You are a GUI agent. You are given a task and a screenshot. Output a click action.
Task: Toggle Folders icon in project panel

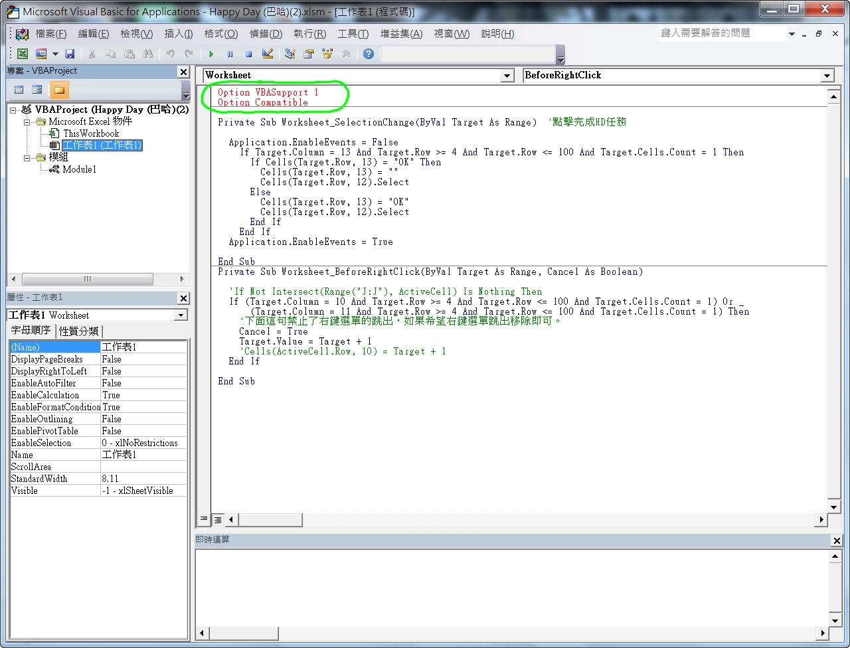coord(59,90)
